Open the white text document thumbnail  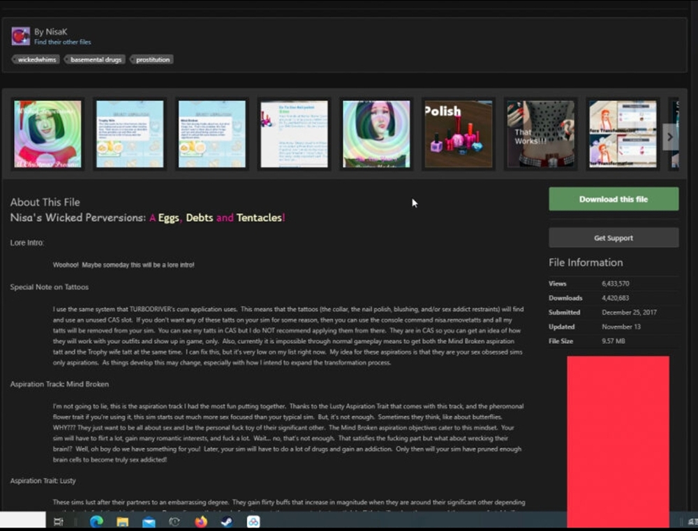click(295, 134)
